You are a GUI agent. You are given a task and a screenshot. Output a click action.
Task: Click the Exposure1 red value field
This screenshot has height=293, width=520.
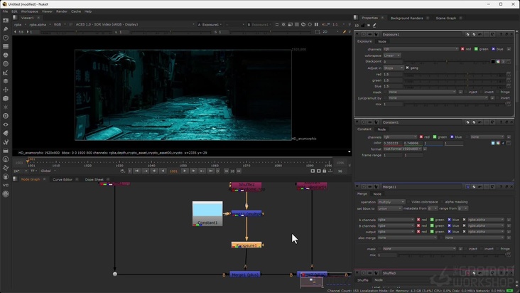coord(393,75)
